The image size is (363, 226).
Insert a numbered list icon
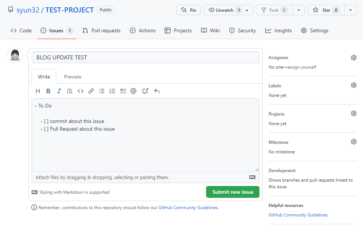112,91
